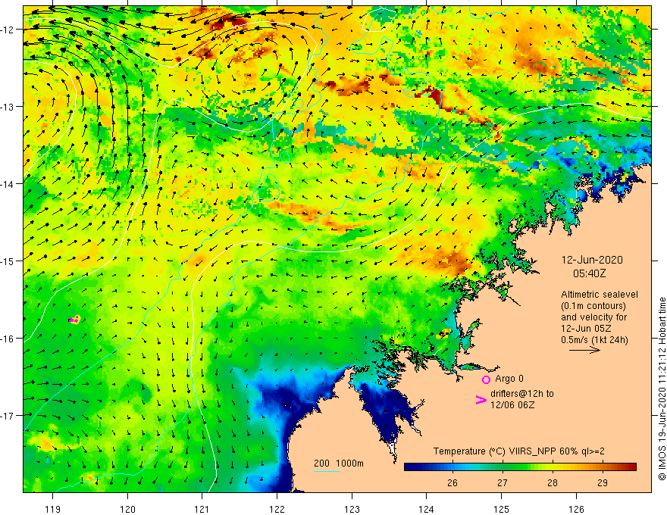The width and height of the screenshot is (667, 515).
Task: Click latitude axis label -16
Action: tap(8, 339)
